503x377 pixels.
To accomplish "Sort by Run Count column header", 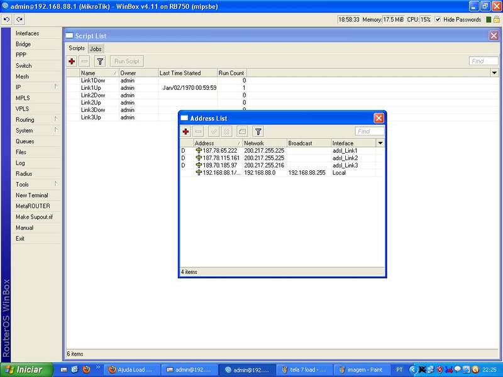I will click(x=231, y=73).
